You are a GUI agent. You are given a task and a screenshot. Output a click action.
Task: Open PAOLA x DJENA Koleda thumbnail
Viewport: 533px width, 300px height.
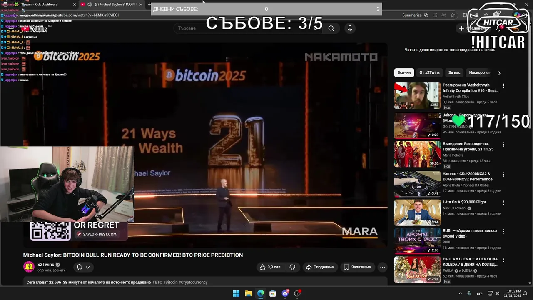point(417,269)
